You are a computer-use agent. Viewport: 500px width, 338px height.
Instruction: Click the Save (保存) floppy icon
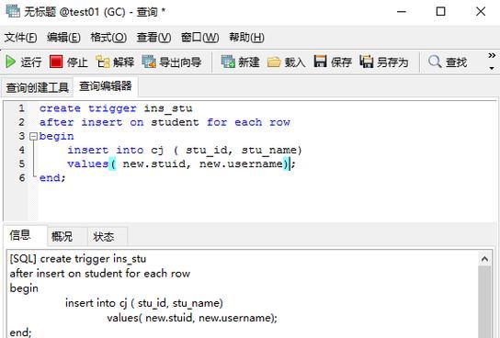pos(320,62)
